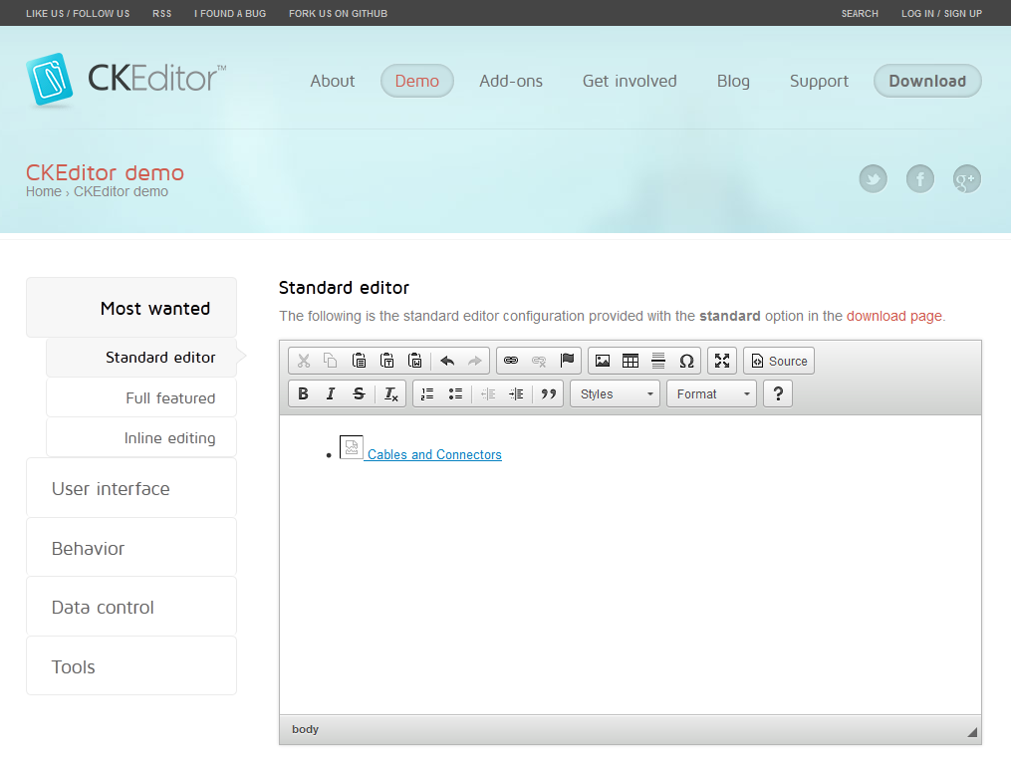Click the Download button
This screenshot has width=1011, height=777.
click(x=927, y=81)
